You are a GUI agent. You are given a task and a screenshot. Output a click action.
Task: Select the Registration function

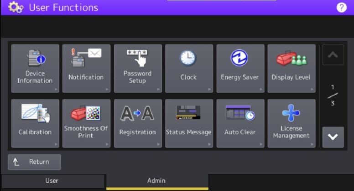point(137,123)
